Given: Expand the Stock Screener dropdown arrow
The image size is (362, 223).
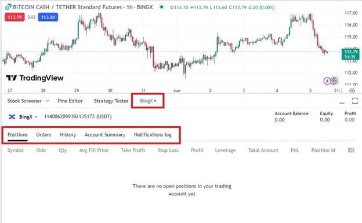Looking at the screenshot, I should (x=48, y=101).
